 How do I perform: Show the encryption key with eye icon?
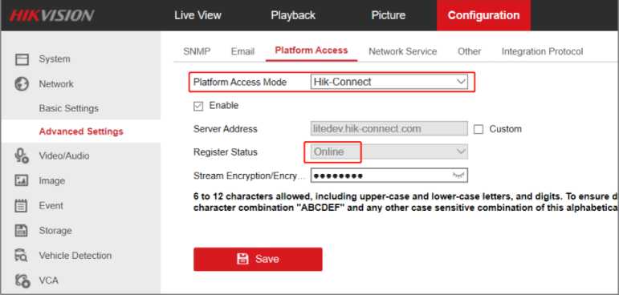[458, 176]
